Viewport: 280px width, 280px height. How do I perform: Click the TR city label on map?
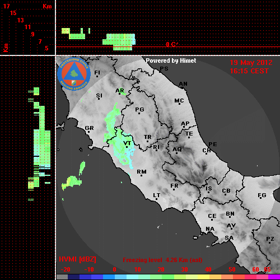pos(147,137)
